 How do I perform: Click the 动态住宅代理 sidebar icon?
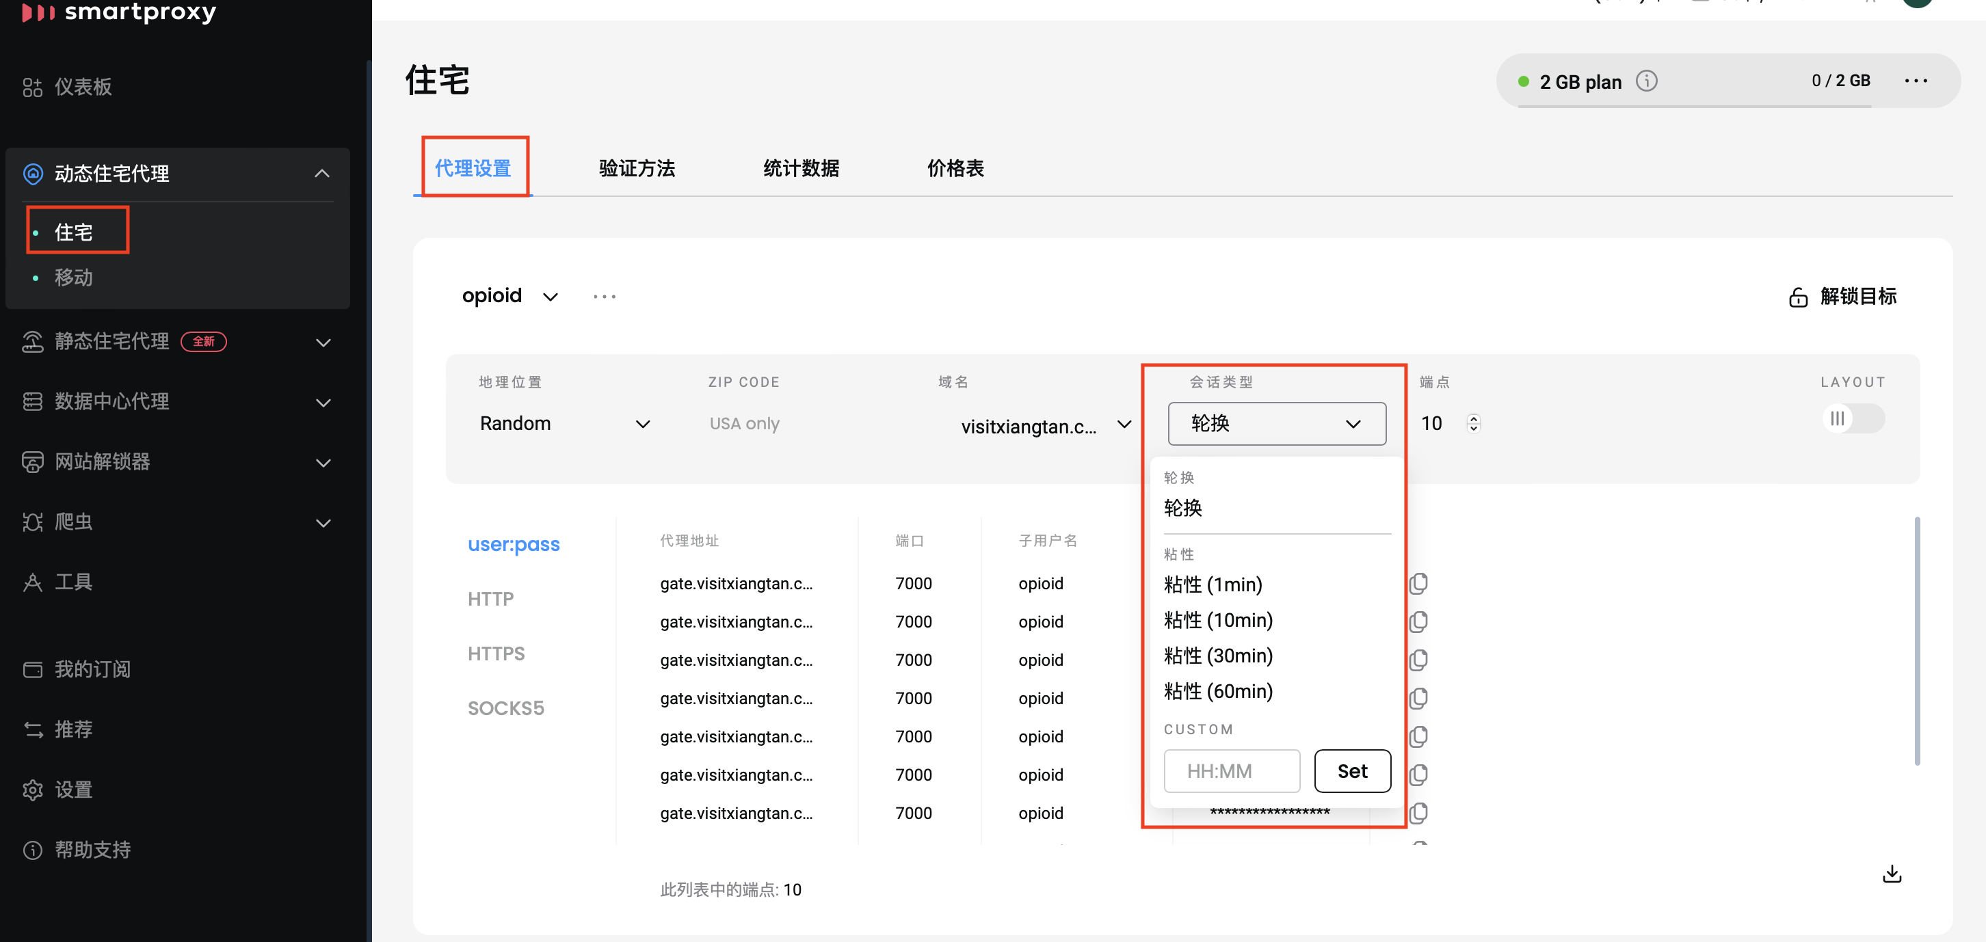pyautogui.click(x=33, y=174)
